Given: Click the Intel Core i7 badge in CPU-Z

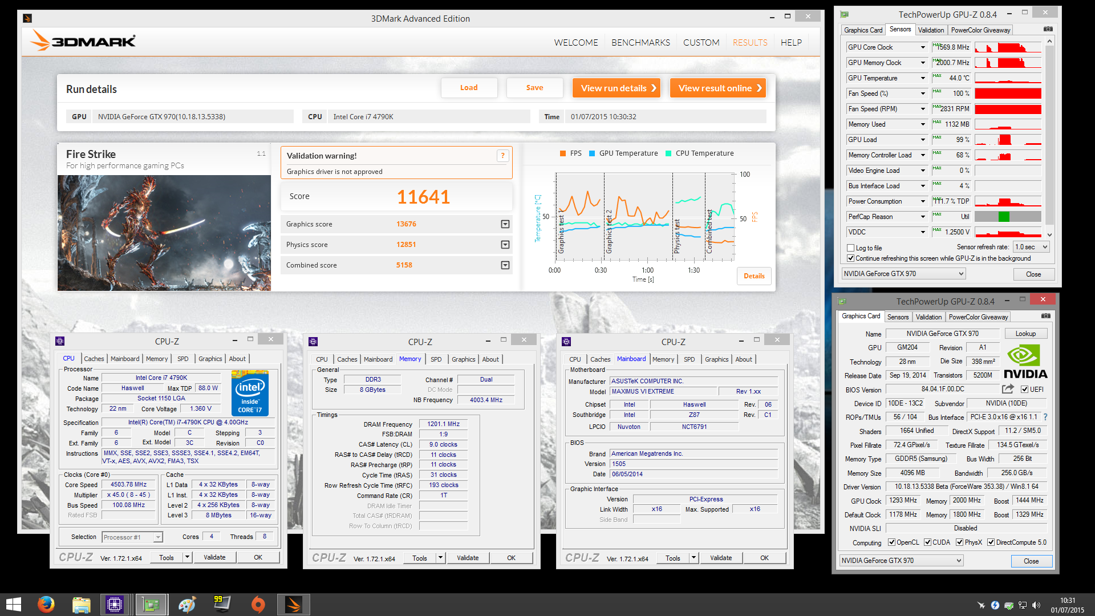Looking at the screenshot, I should pos(250,394).
